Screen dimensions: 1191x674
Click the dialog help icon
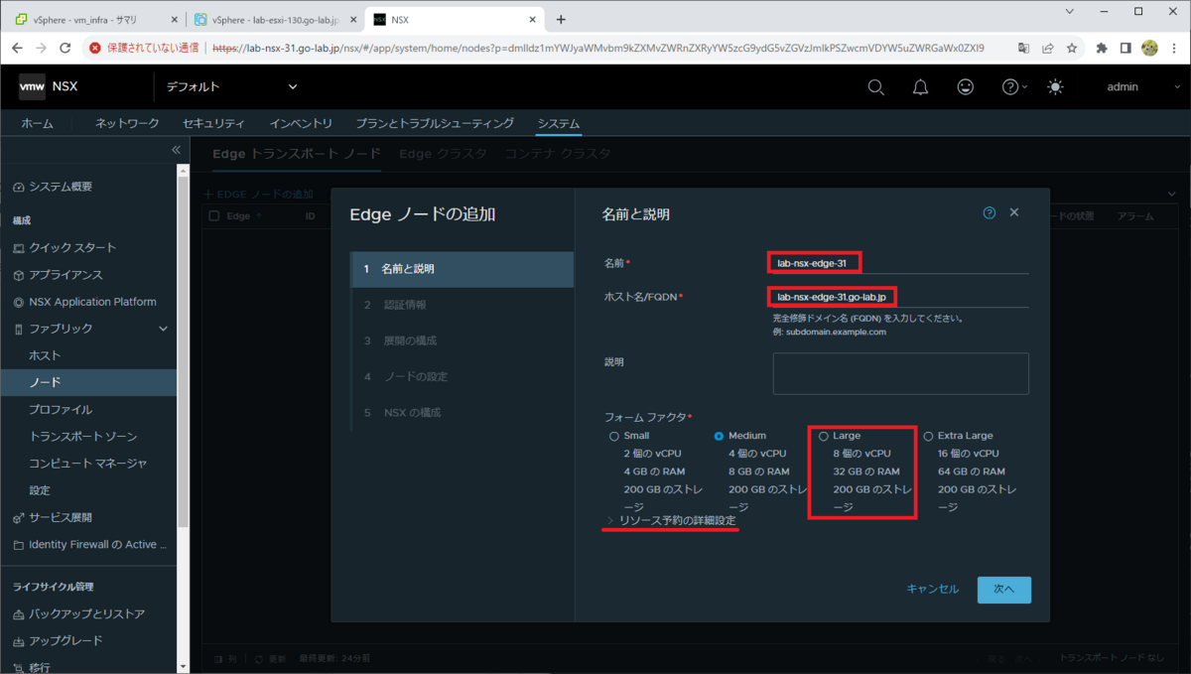point(989,212)
